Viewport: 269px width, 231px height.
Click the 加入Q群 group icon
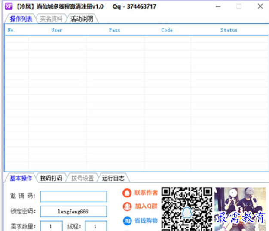click(x=127, y=206)
